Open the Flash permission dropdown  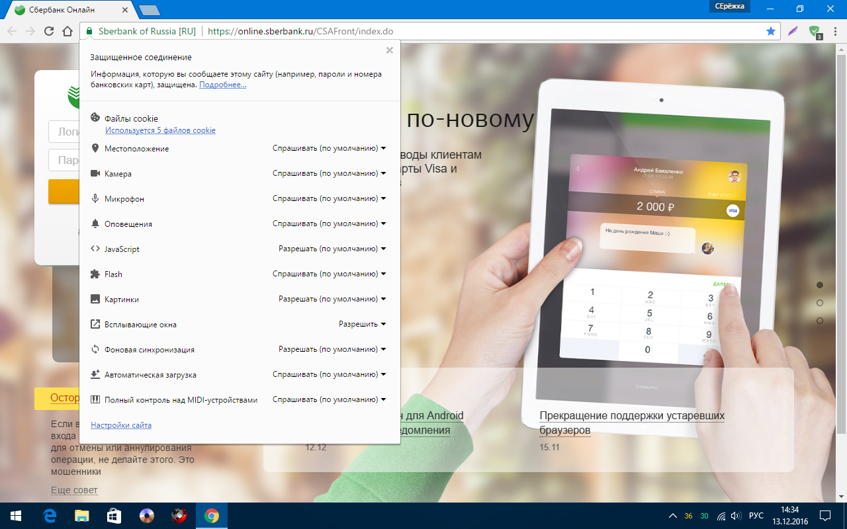click(329, 274)
